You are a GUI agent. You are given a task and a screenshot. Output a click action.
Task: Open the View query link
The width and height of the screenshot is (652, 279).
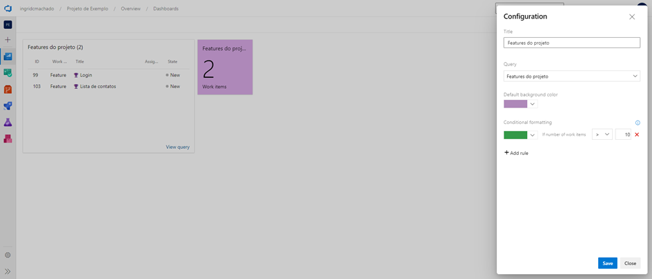pos(177,147)
